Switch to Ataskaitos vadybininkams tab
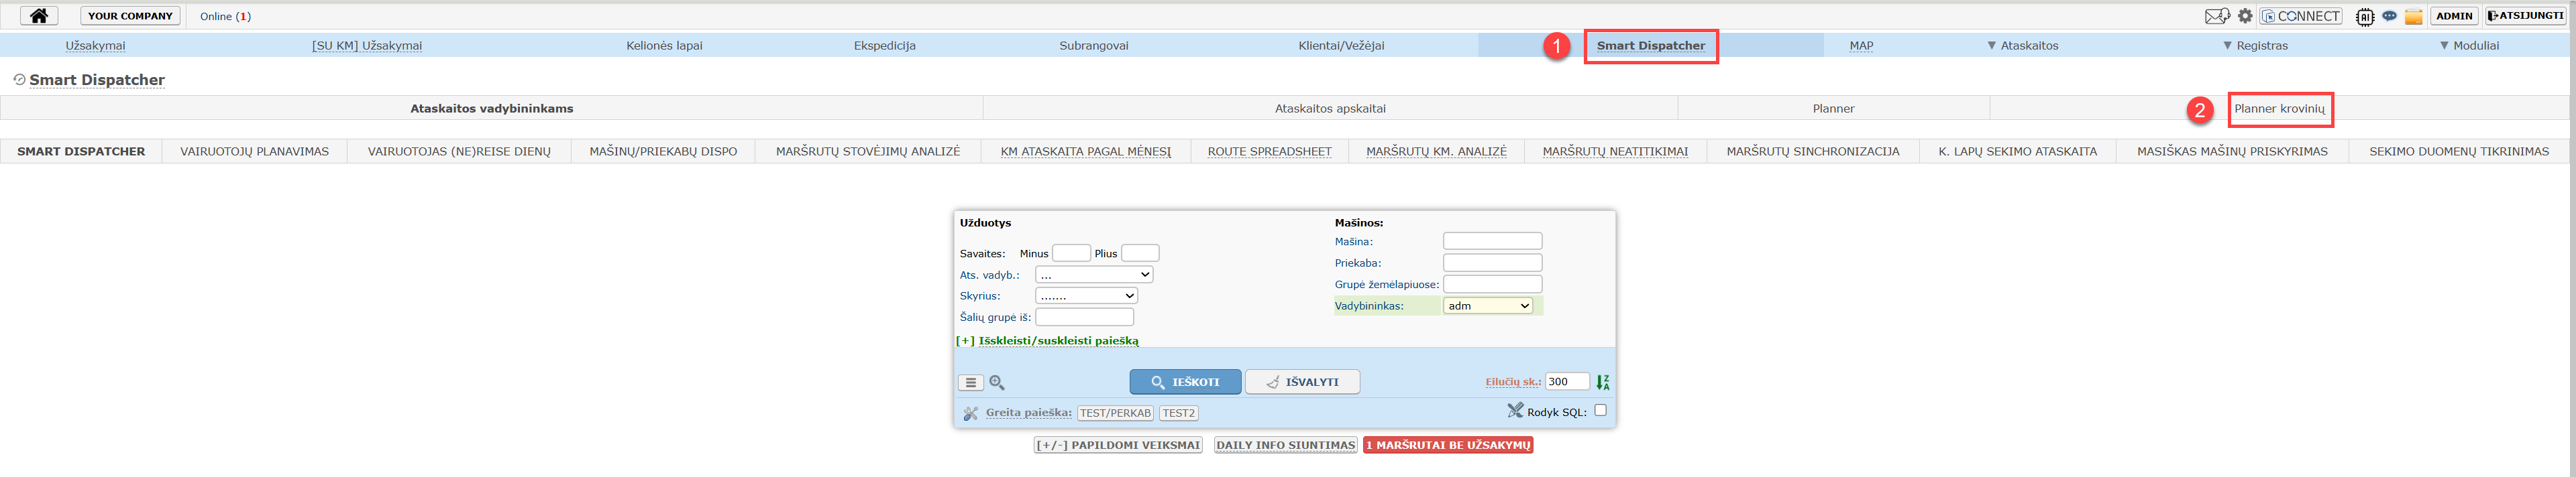The image size is (2576, 477). (491, 108)
